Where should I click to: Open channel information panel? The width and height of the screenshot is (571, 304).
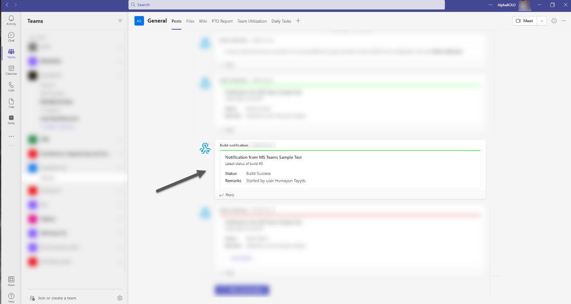[x=554, y=21]
